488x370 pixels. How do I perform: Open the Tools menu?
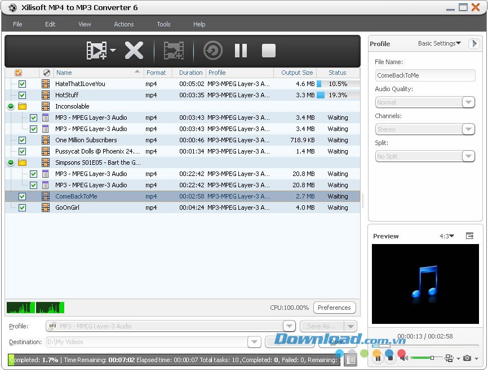163,24
